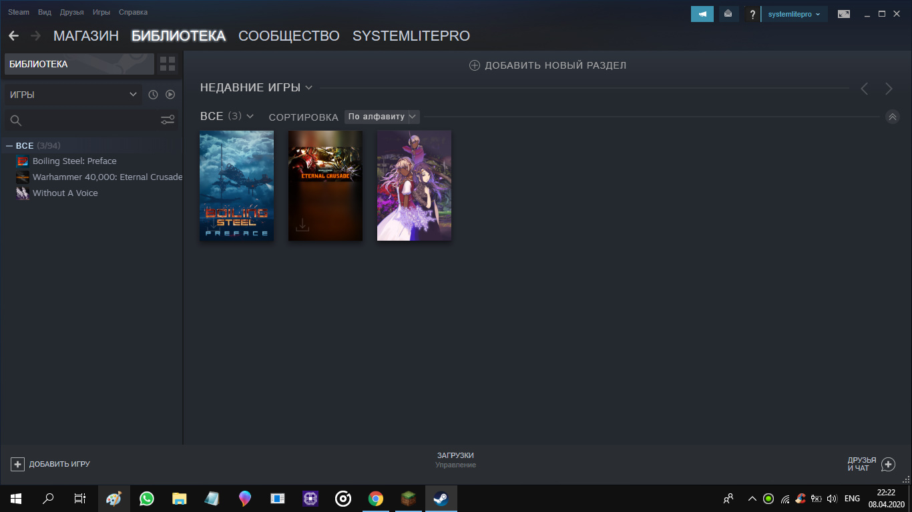Select Warhammer 40,000: Eternal Crusade in the list
This screenshot has width=912, height=512.
(107, 177)
